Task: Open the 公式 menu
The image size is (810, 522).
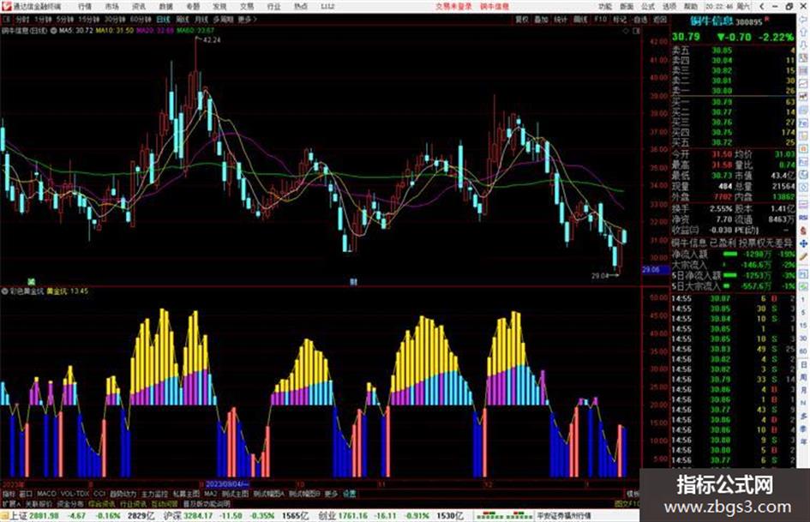Action: tap(648, 7)
